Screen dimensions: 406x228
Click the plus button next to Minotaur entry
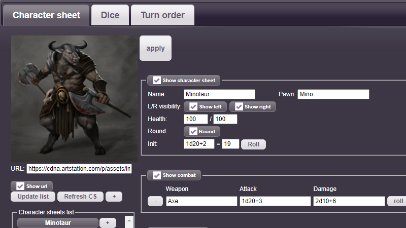[107, 223]
